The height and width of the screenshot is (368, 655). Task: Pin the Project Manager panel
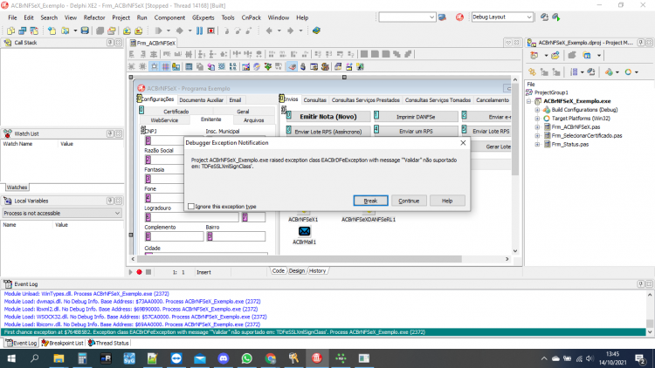pos(641,43)
